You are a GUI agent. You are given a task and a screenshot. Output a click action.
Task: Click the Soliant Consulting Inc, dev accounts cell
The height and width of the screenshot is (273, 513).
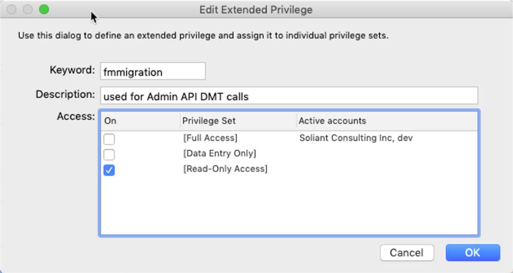coord(356,138)
